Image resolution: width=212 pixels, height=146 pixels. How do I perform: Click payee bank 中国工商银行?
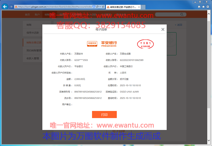click(x=126, y=66)
